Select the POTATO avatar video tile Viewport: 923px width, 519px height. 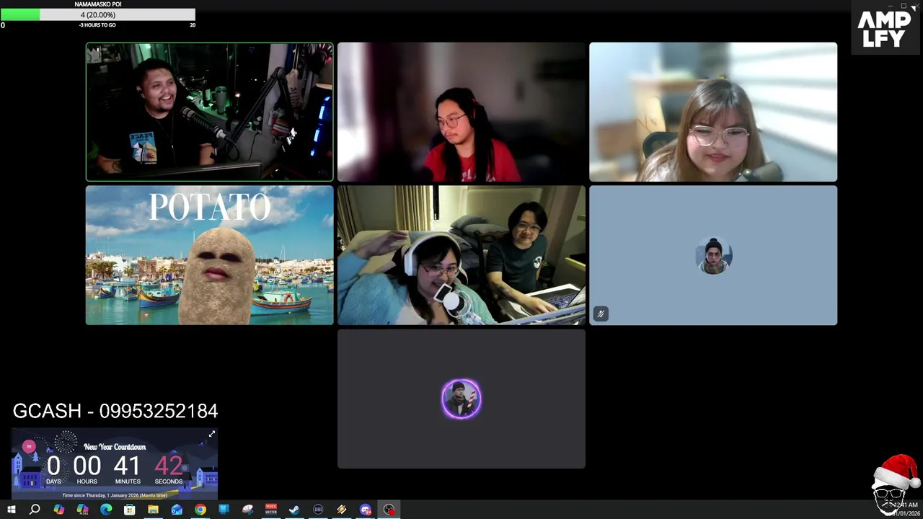(x=209, y=255)
